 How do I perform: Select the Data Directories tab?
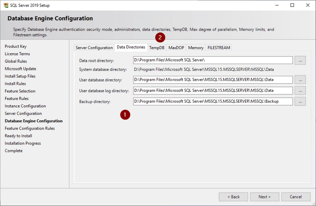(x=131, y=47)
